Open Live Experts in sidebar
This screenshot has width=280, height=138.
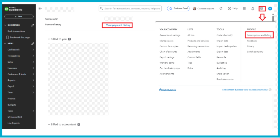click(13, 123)
